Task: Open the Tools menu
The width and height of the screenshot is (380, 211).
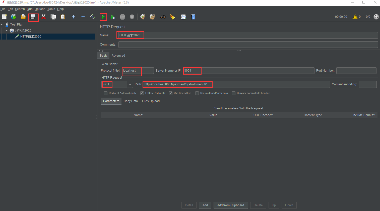Action: (x=51, y=9)
